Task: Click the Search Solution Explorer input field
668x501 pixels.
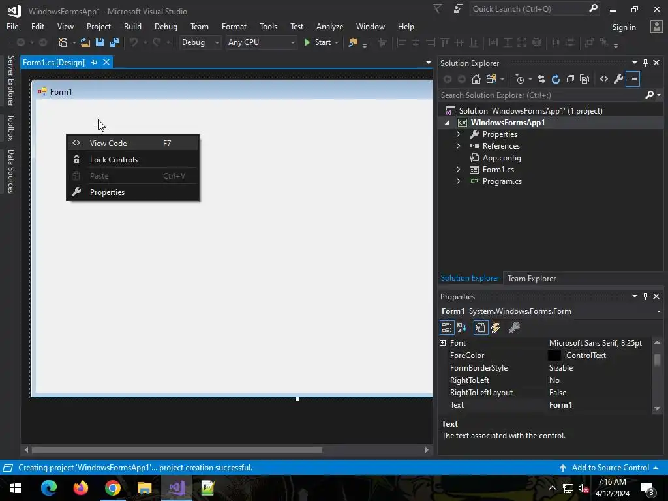Action: [x=541, y=95]
